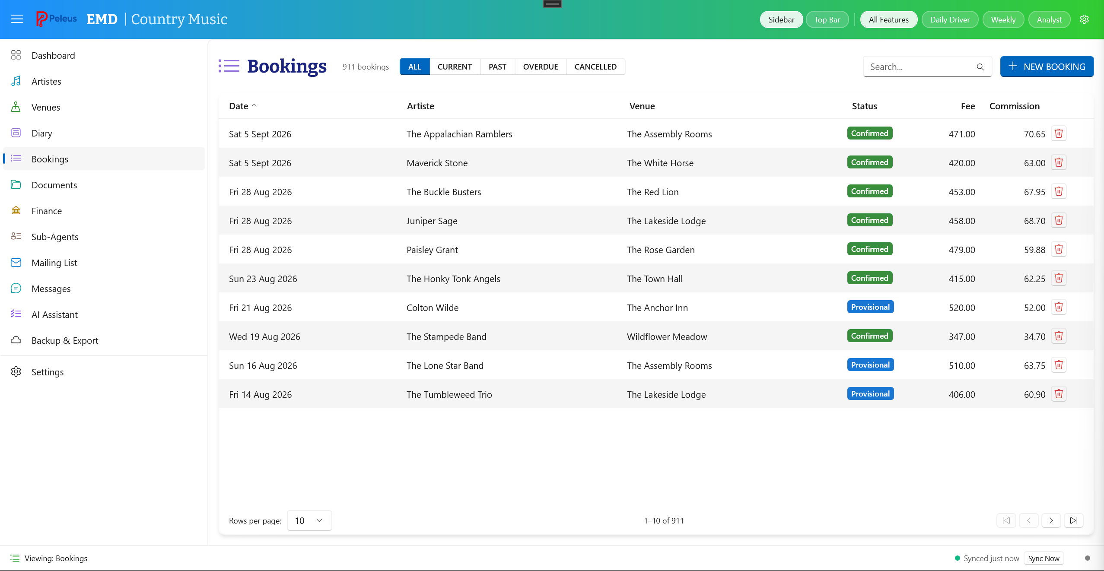Switch to Analyst mode
1104x571 pixels.
click(1049, 19)
